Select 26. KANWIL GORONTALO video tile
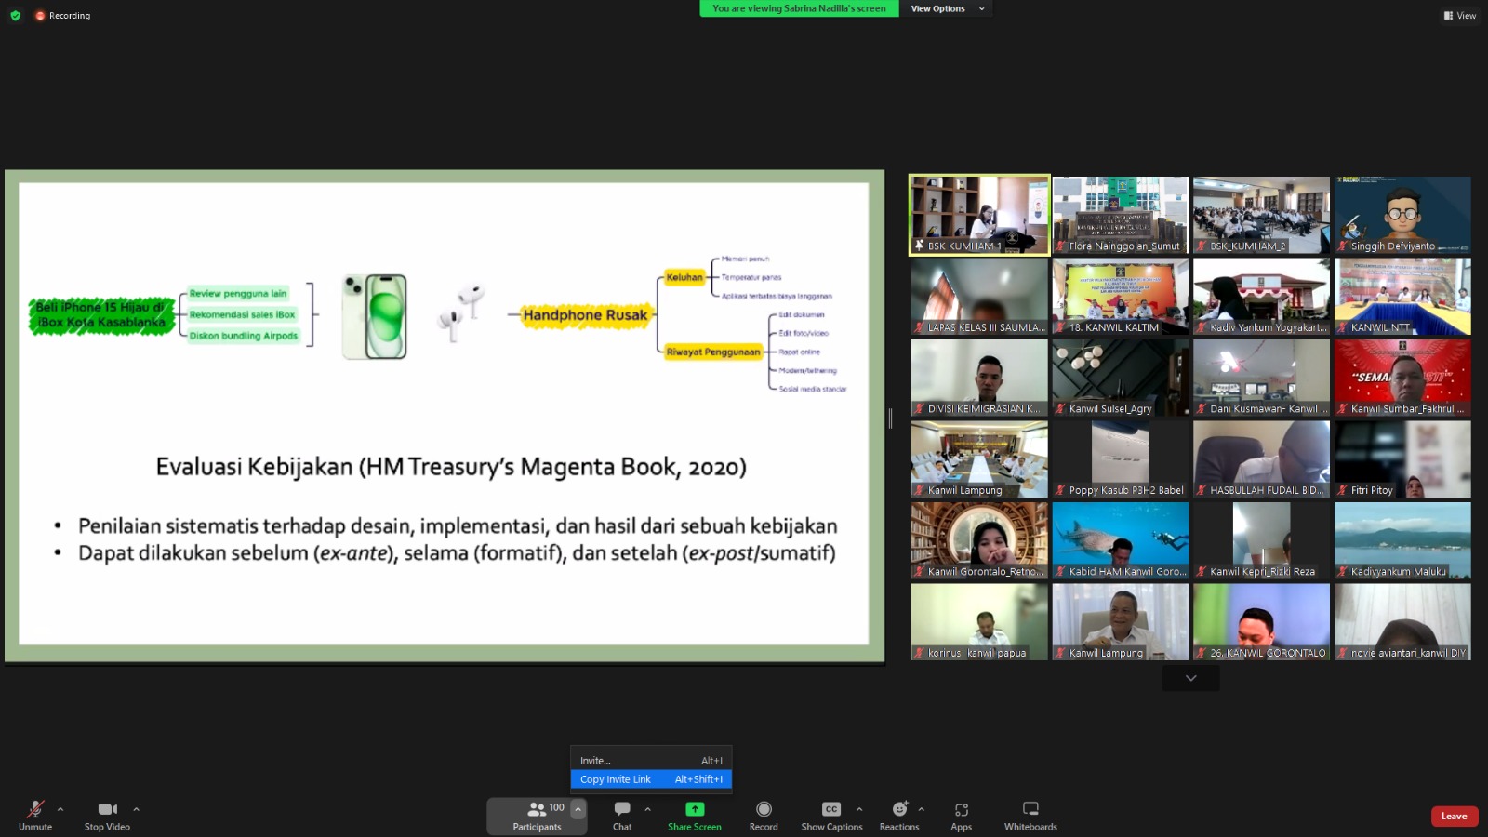Screen dimensions: 1488x837 tap(1261, 622)
